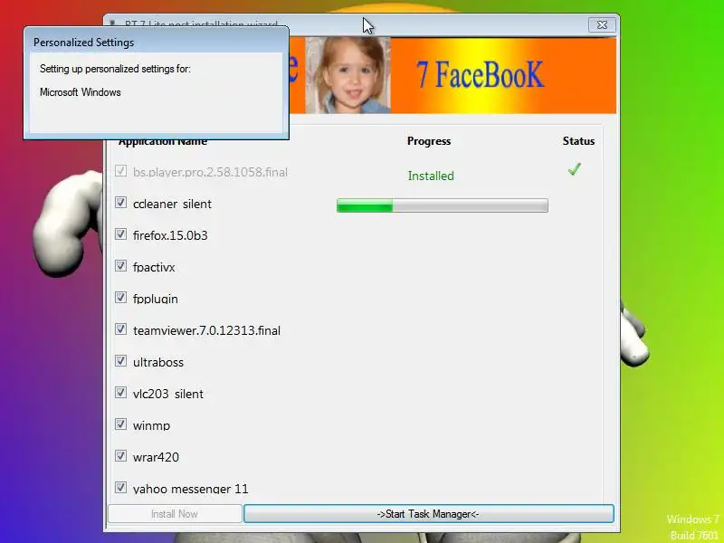
Task: Click the Progress column header
Action: [429, 141]
